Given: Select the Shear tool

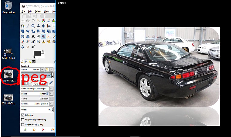Looking at the screenshot, I should click(x=38, y=31).
